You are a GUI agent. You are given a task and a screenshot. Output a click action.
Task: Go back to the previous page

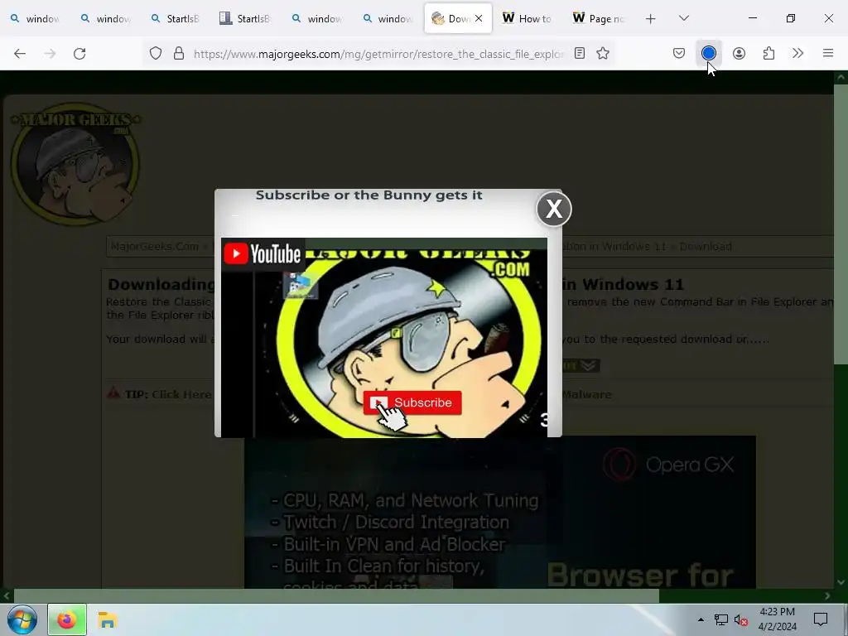tap(20, 54)
